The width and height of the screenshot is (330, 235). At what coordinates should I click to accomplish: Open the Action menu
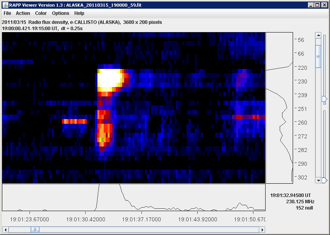point(23,13)
